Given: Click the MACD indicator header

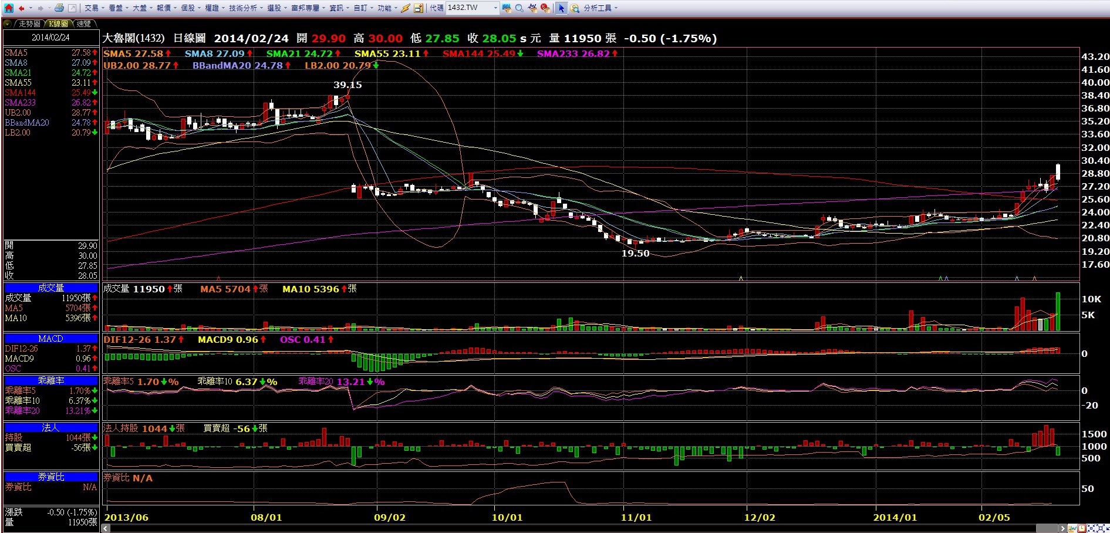Looking at the screenshot, I should [x=50, y=339].
